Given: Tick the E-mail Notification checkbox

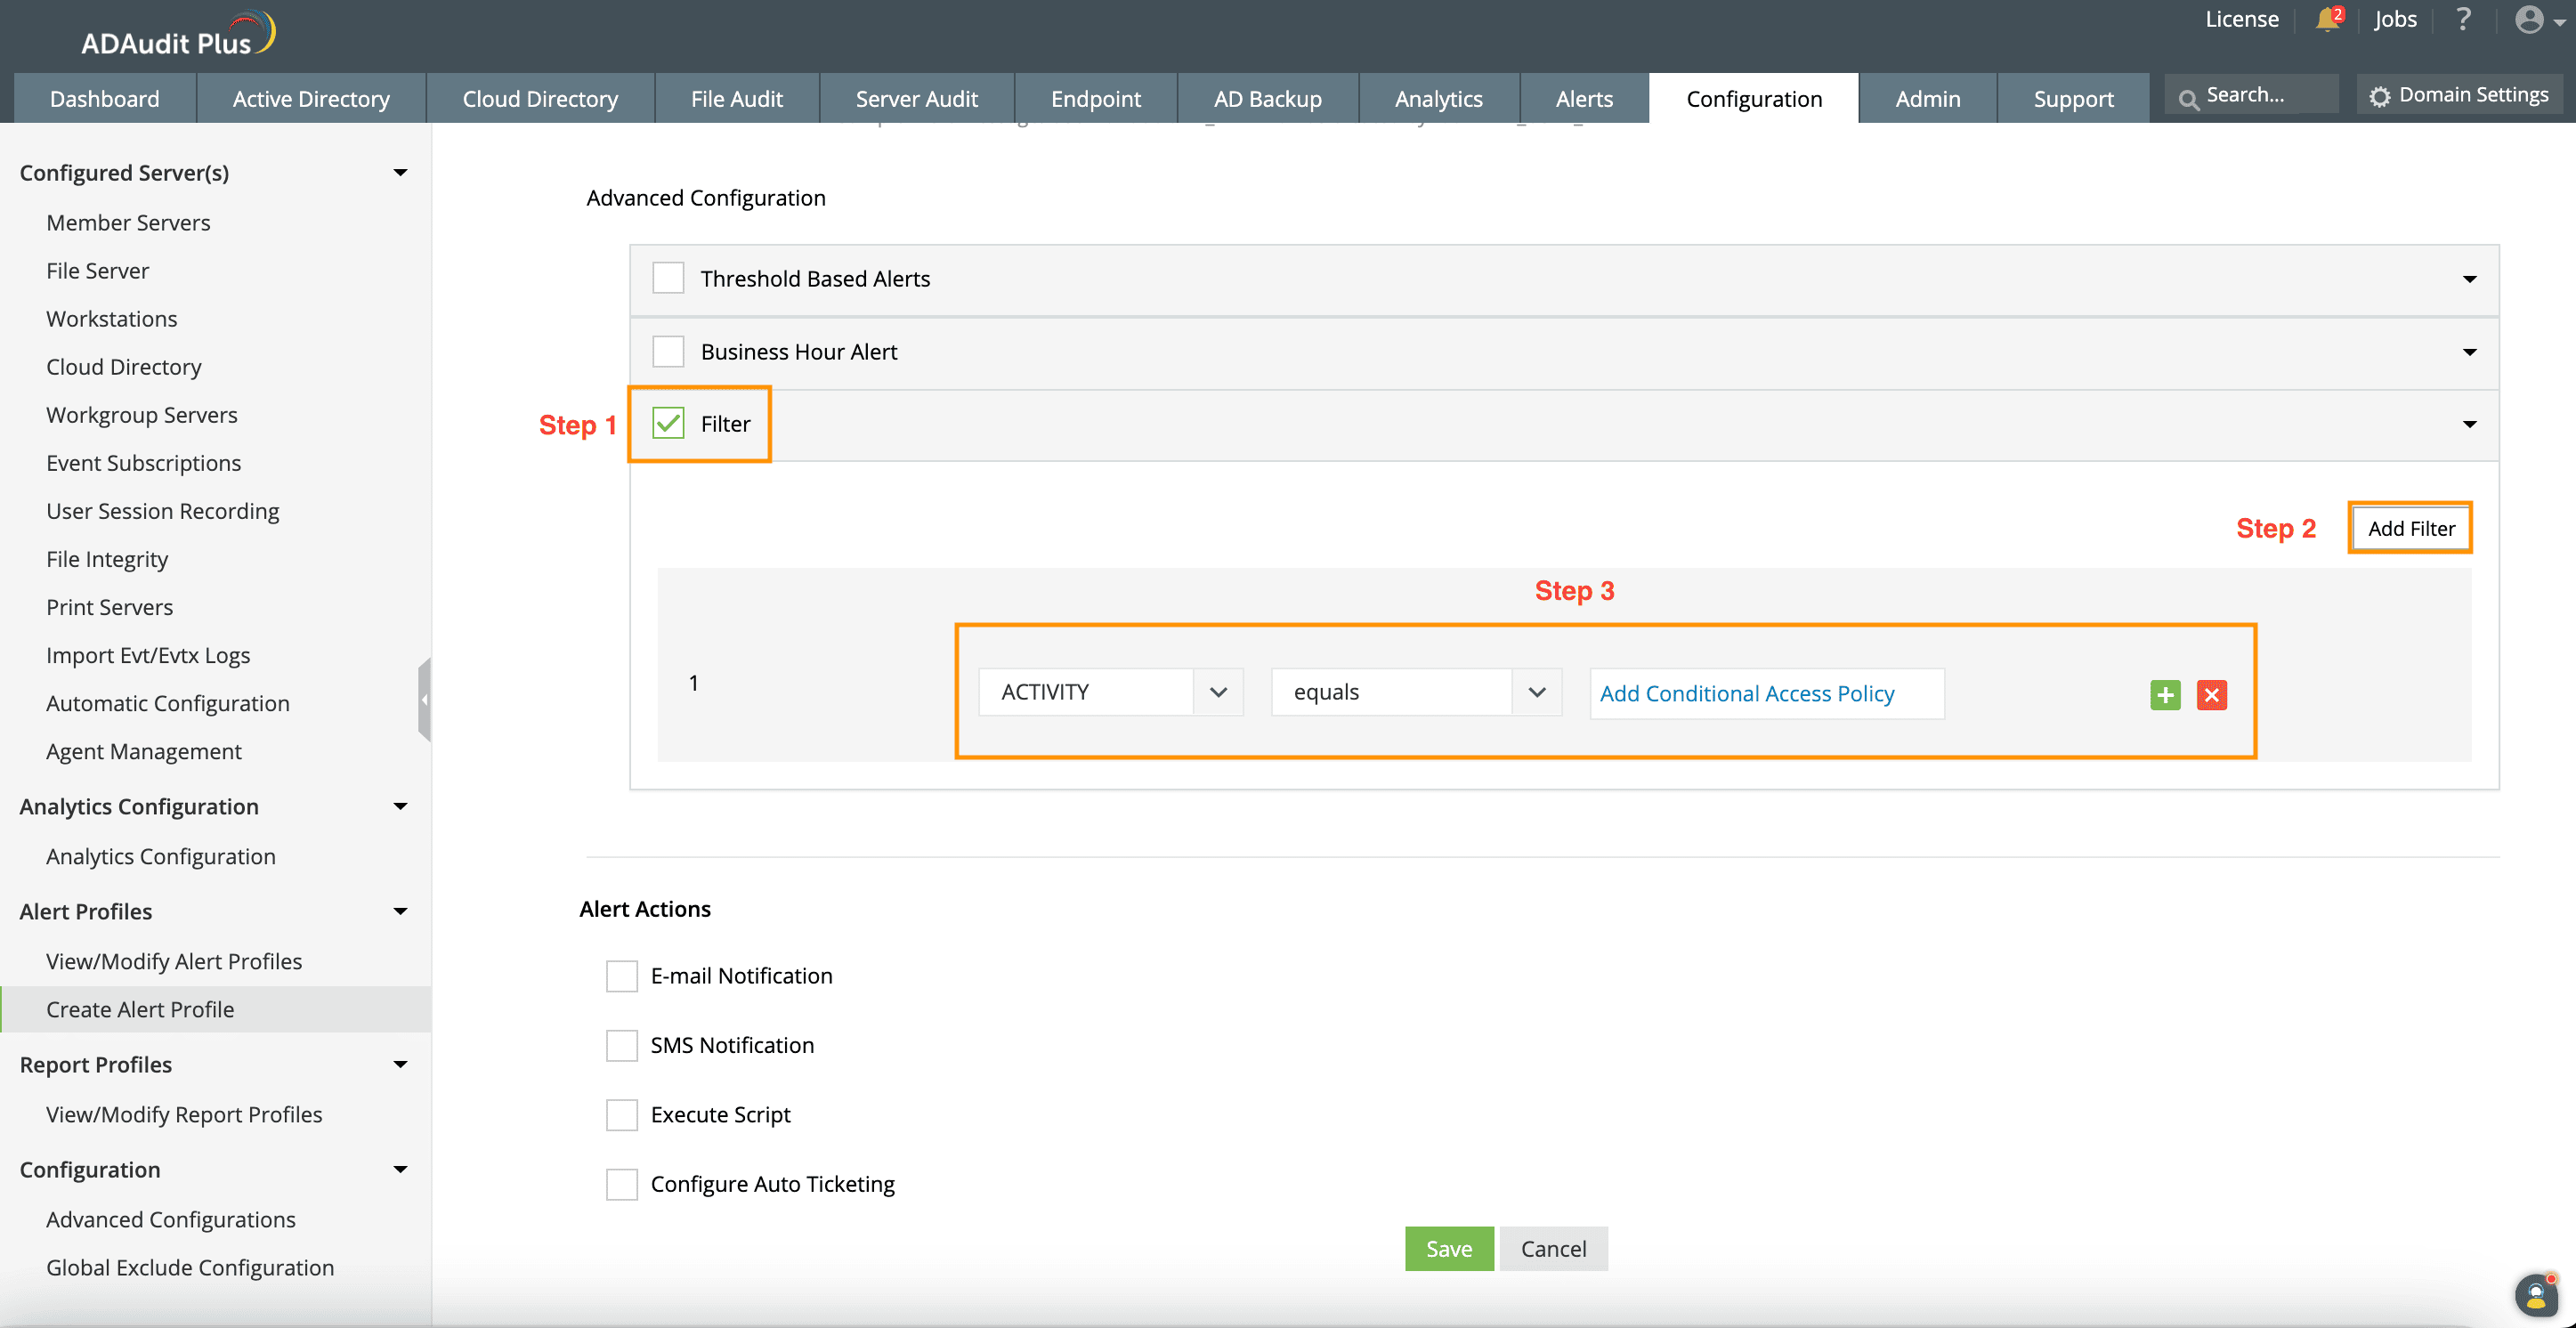Looking at the screenshot, I should pyautogui.click(x=622, y=976).
